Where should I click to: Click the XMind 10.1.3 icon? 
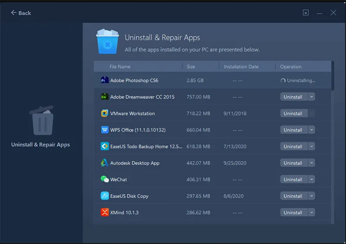click(105, 213)
